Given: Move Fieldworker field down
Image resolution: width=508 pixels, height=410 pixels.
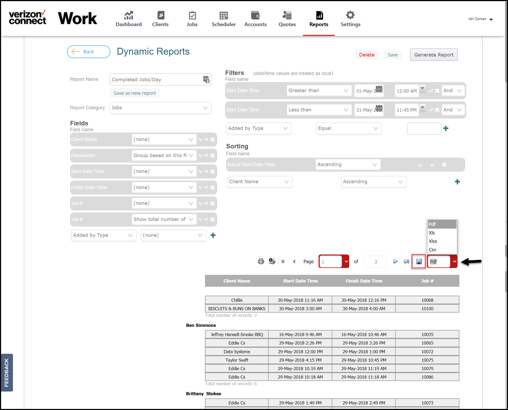Looking at the screenshot, I should [x=201, y=155].
